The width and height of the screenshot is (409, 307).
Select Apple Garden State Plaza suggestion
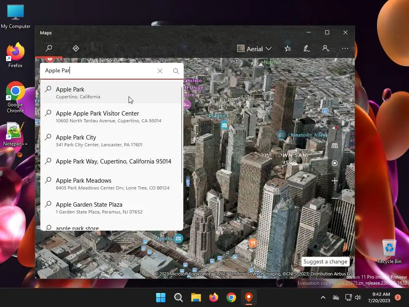click(111, 208)
